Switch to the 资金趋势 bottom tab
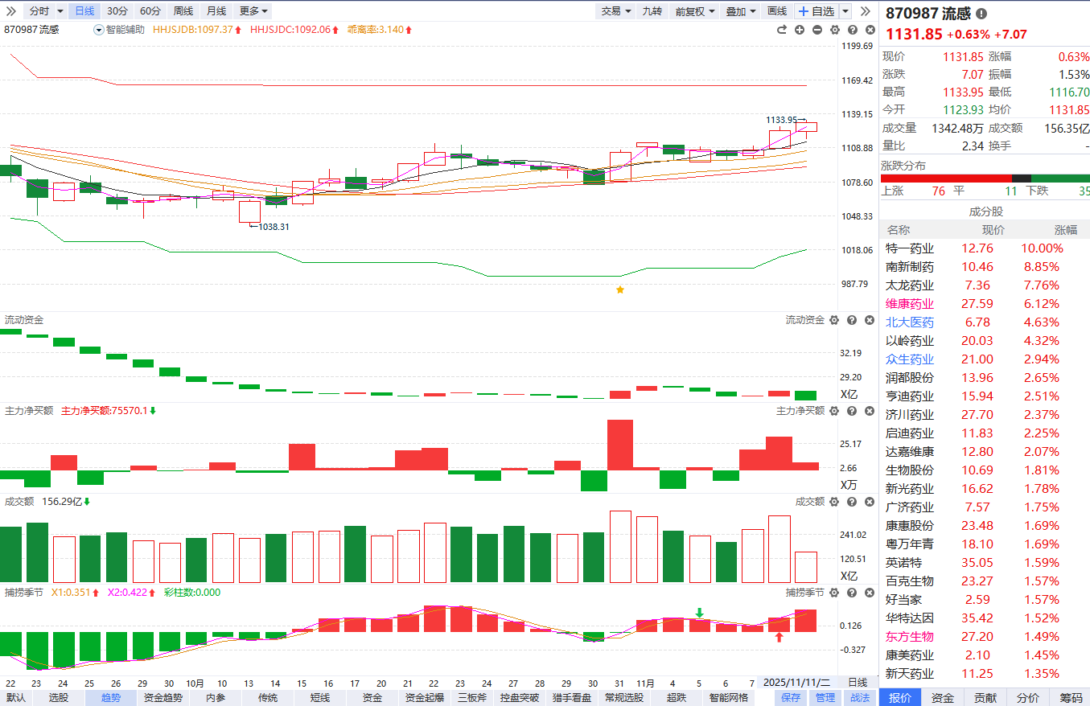Viewport: 1090px width, 706px height. (164, 698)
